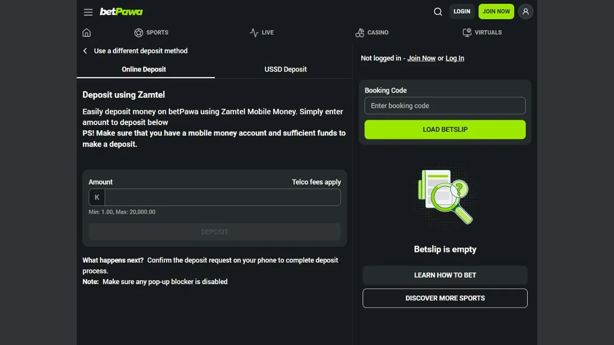This screenshot has width=614, height=345.
Task: Click the 'Telco fees apply' text
Action: tap(316, 182)
